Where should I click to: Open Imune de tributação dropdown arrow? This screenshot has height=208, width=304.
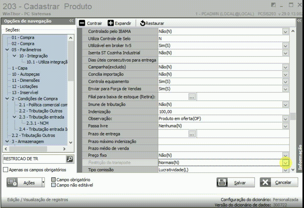tap(285, 105)
